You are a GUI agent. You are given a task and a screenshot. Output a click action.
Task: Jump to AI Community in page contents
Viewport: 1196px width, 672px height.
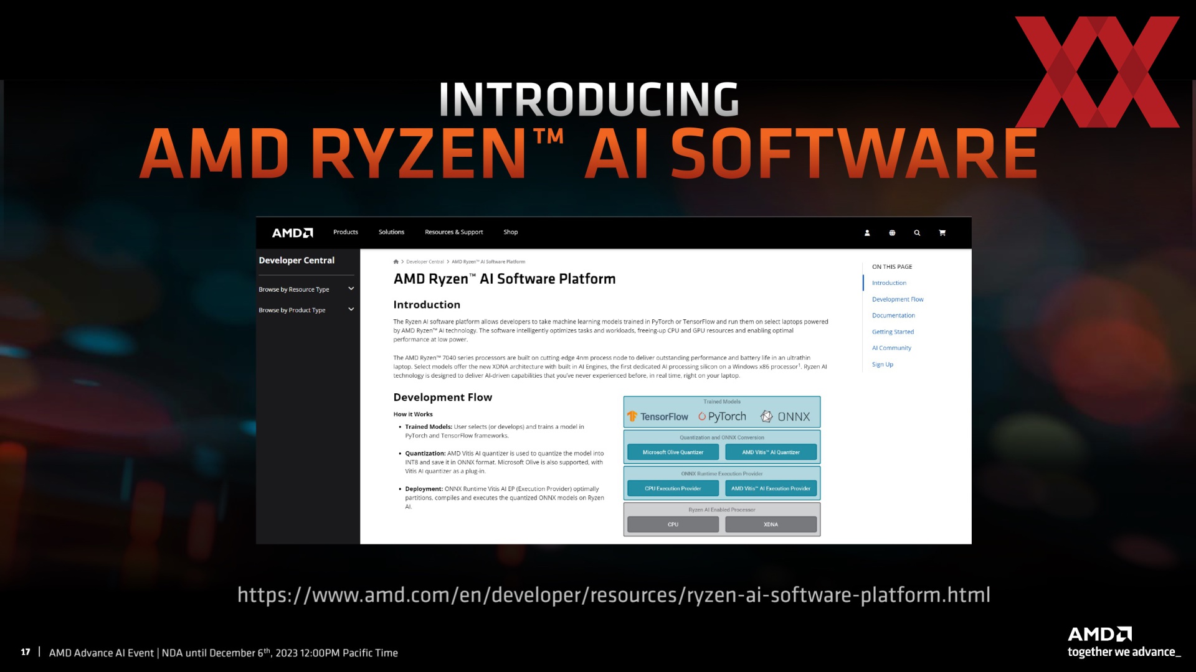(x=891, y=348)
